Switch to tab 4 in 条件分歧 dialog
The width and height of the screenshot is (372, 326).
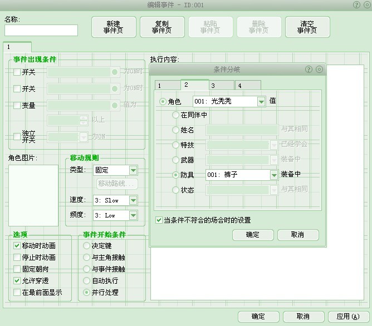click(x=248, y=86)
